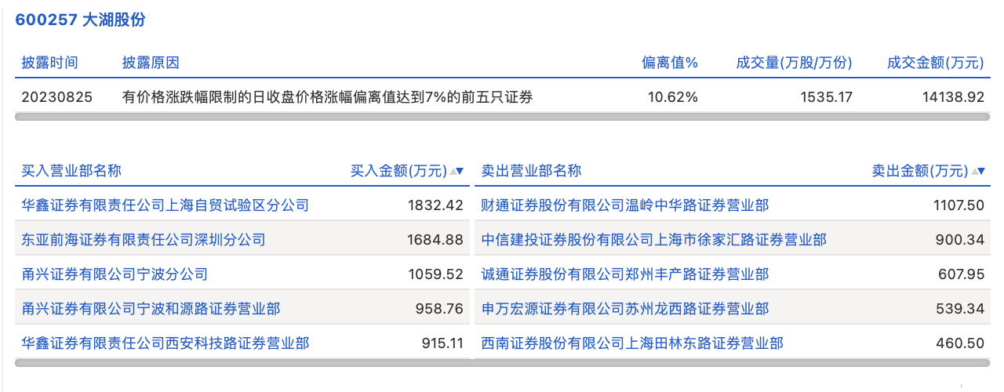Click sort arrow beside 买入金额(万元)
The image size is (1004, 392).
[x=459, y=171]
